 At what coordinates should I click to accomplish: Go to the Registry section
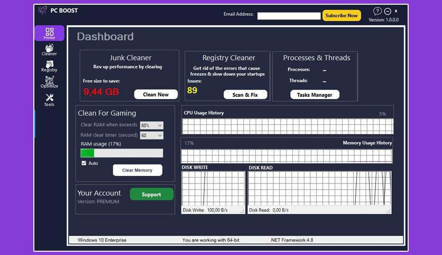(x=49, y=66)
